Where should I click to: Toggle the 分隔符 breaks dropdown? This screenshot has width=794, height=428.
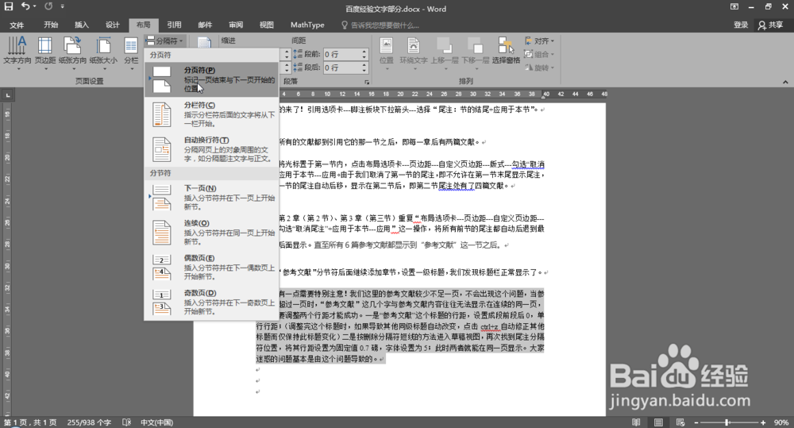click(x=166, y=40)
